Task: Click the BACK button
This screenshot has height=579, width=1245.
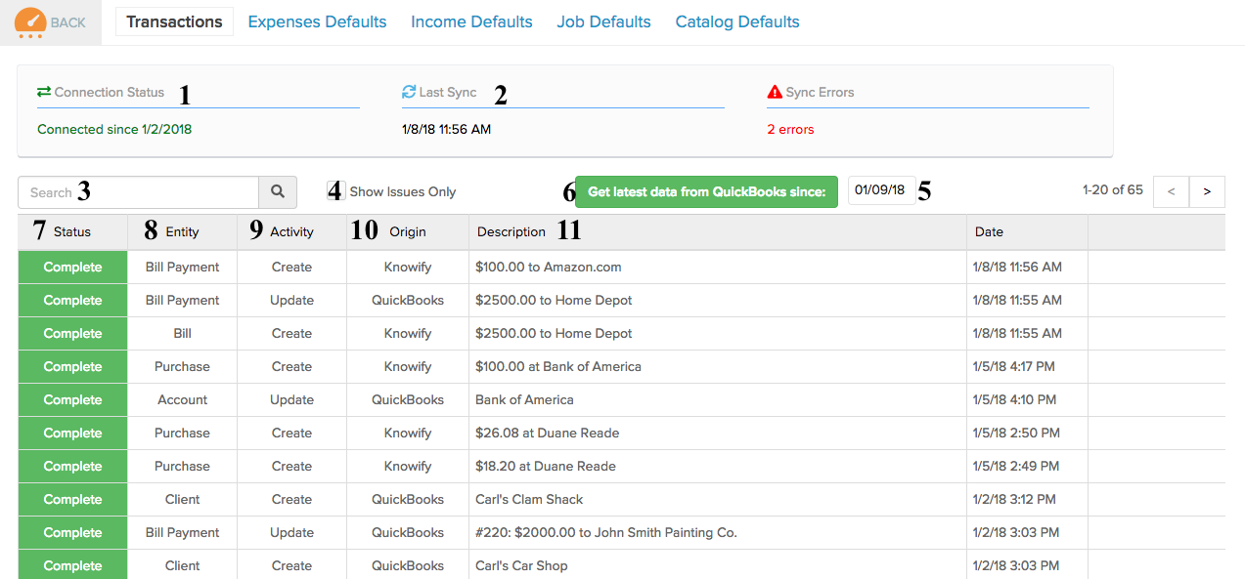Action: [68, 21]
